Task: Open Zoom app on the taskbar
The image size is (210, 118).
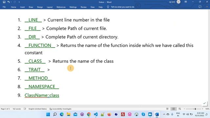Action: [150, 114]
